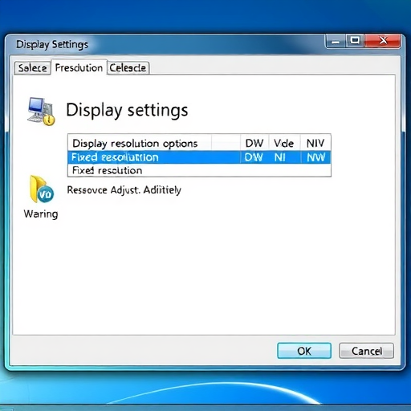Maximize the Display Settings window
Viewport: 411px width, 411px height.
355,41
